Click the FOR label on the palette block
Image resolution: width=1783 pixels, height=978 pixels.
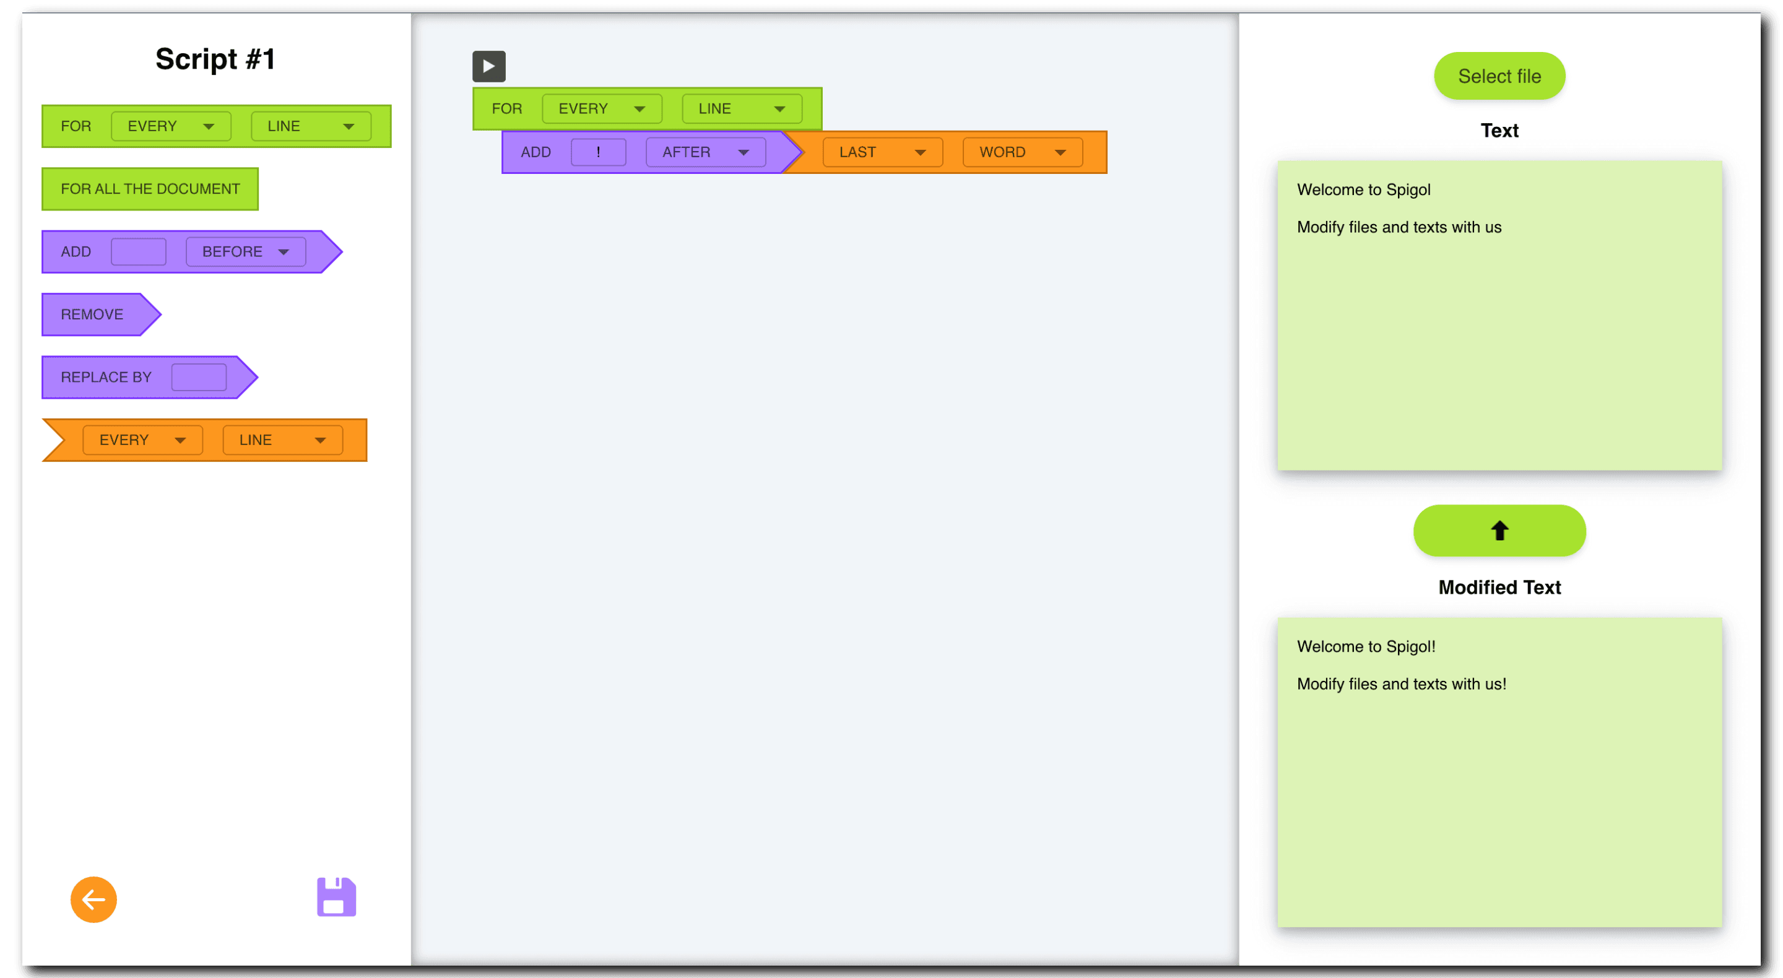pyautogui.click(x=76, y=126)
